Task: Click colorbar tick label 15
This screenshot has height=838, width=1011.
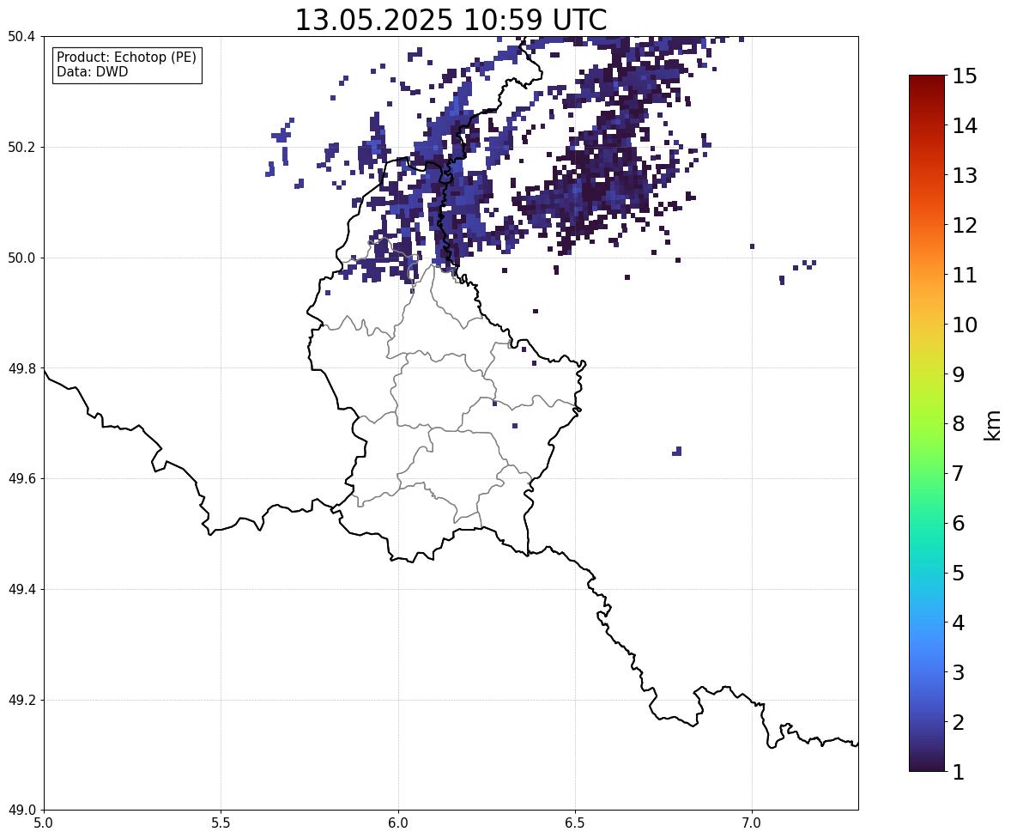Action: (965, 76)
